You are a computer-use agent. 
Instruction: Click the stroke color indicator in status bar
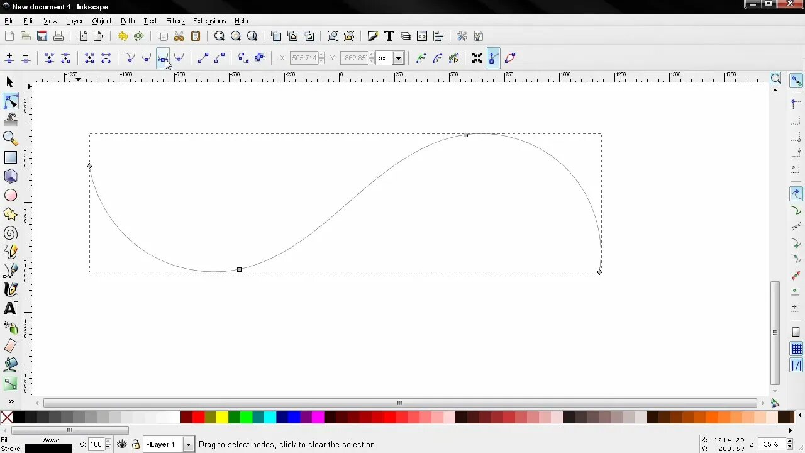(x=48, y=449)
